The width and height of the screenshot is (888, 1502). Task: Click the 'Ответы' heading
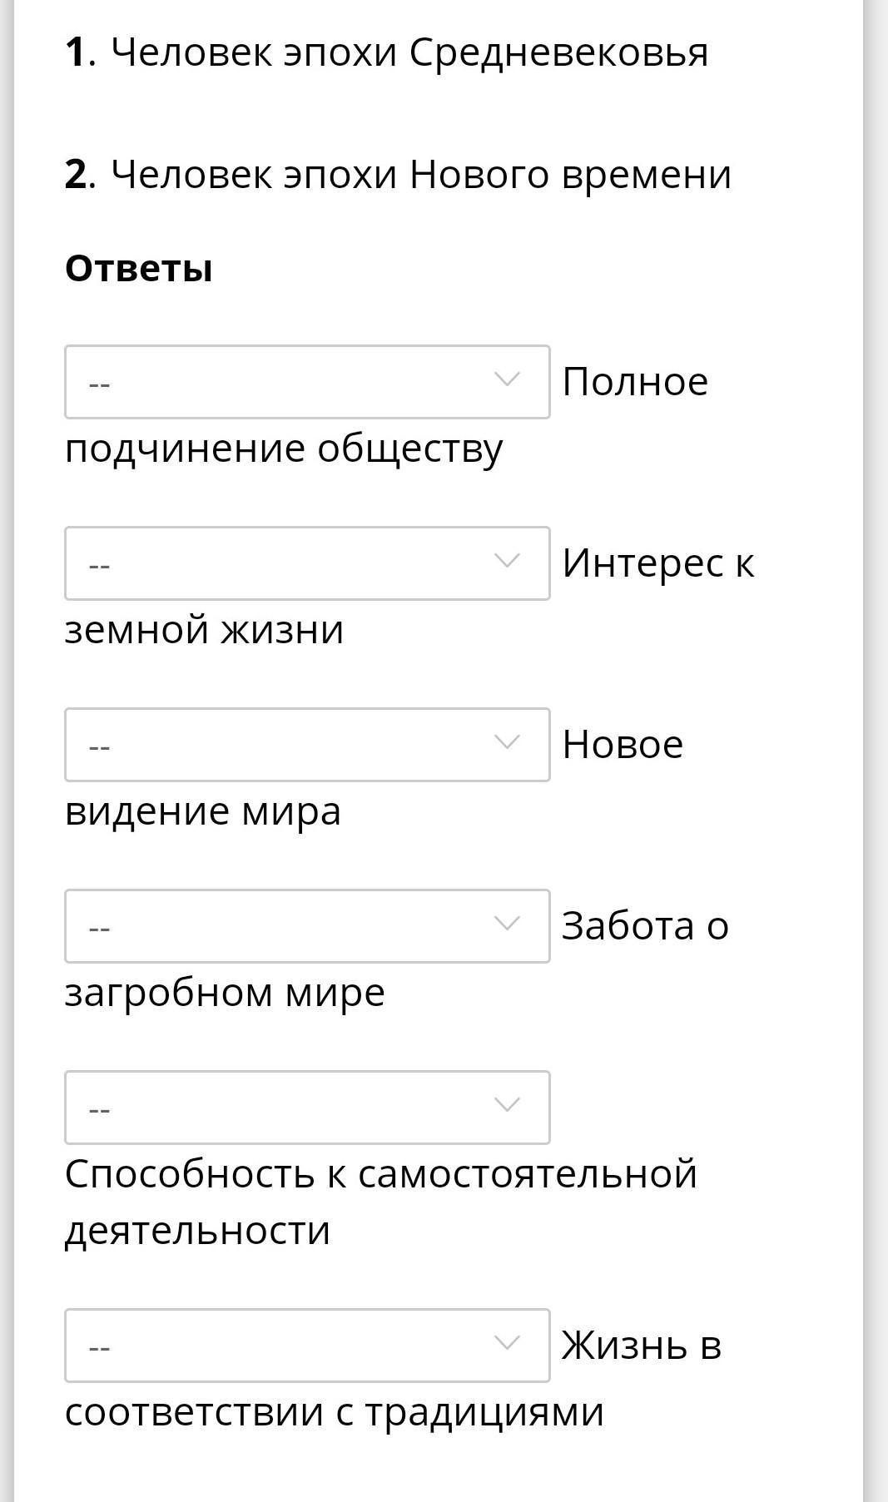[x=139, y=269]
